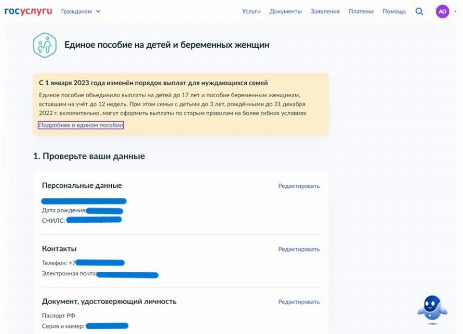The image size is (463, 334).
Task: Click the Единое пособие на детей page heading
Action: coord(167,45)
